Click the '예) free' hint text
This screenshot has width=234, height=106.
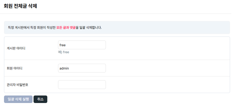(x=64, y=52)
